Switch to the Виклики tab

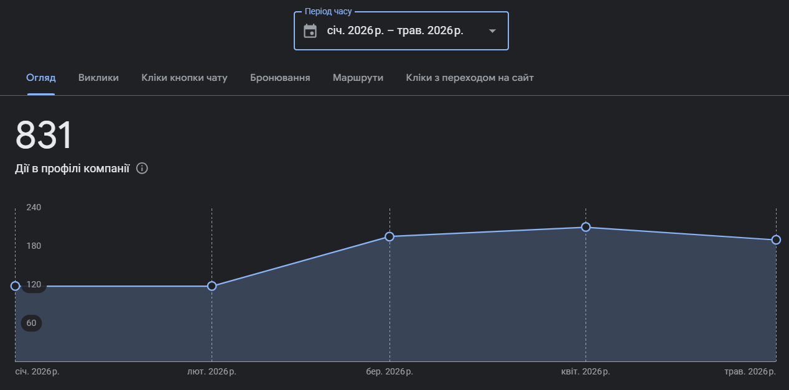coord(98,78)
